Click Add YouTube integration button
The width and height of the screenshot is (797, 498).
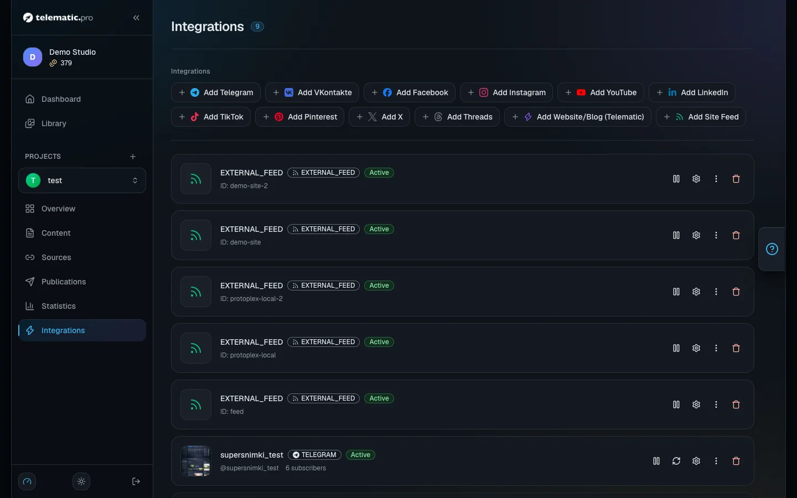(x=601, y=92)
